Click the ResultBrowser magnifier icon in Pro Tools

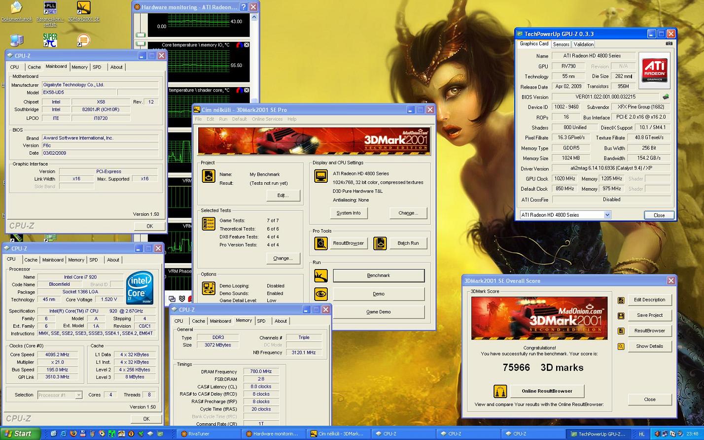(x=321, y=243)
